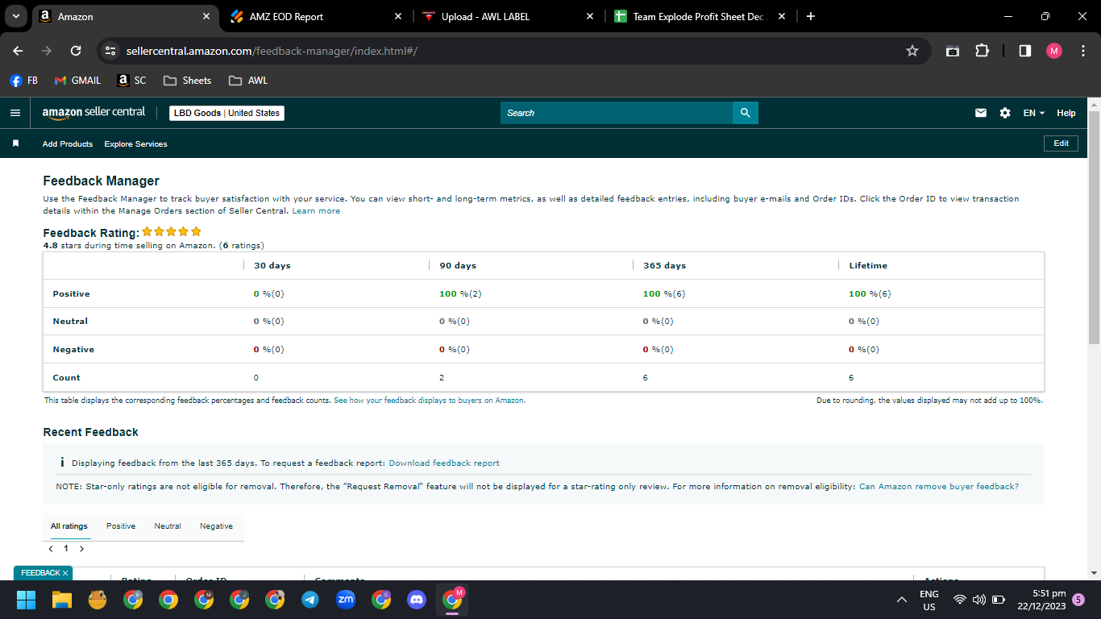Open the Chrome extensions puzzle icon
This screenshot has height=619, width=1101.
pos(982,51)
